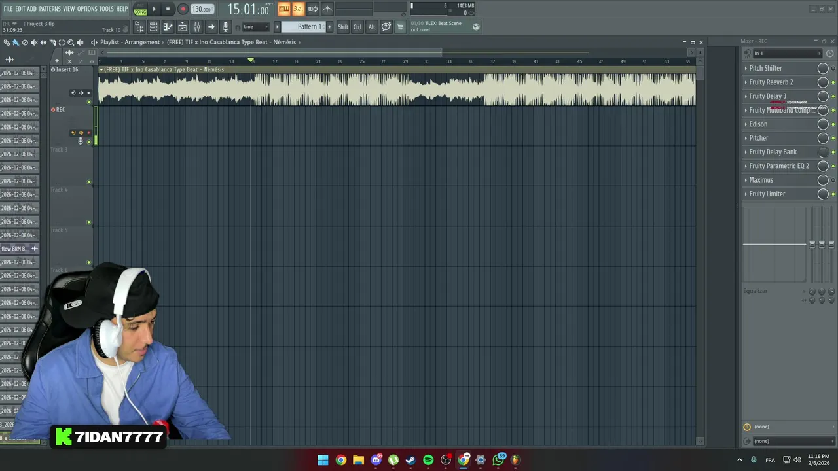Expand the Maximus slot arrow

tap(746, 180)
